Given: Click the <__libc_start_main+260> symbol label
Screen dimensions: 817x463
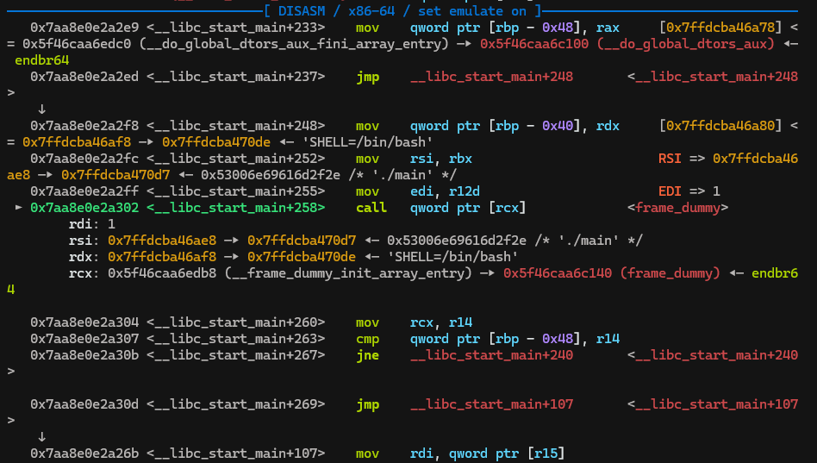Looking at the screenshot, I should [235, 322].
